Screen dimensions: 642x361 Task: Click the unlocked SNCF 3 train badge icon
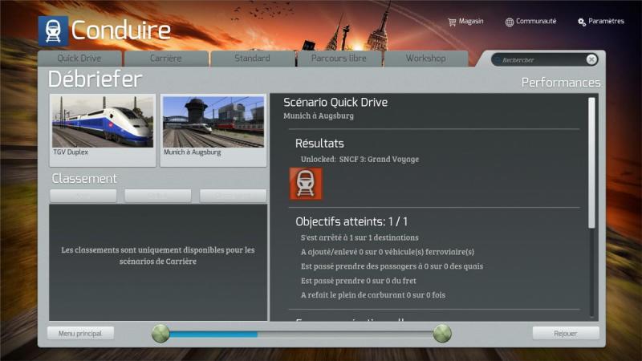306,184
